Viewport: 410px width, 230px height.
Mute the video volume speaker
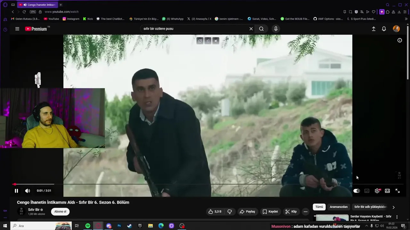(x=28, y=191)
